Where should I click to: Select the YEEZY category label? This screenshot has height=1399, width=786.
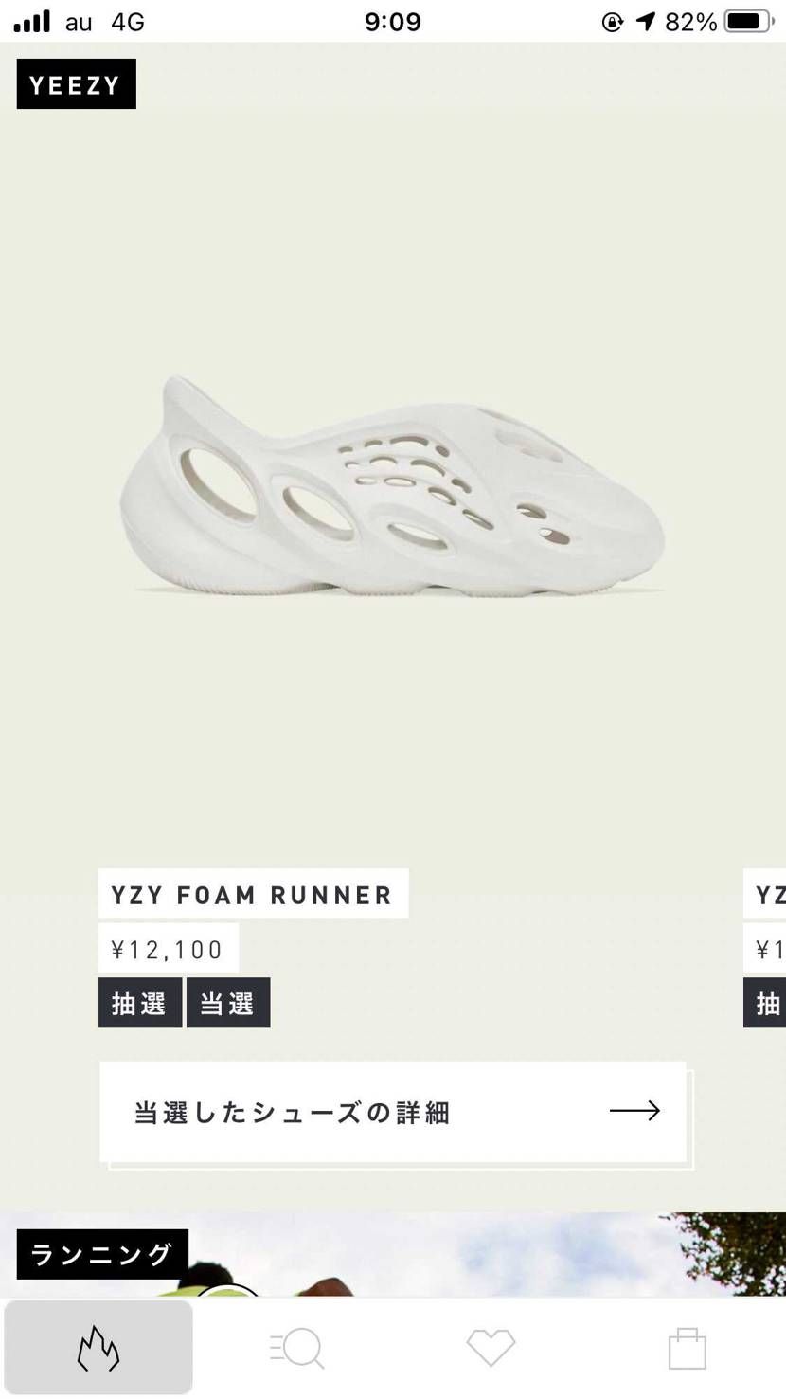tap(76, 84)
